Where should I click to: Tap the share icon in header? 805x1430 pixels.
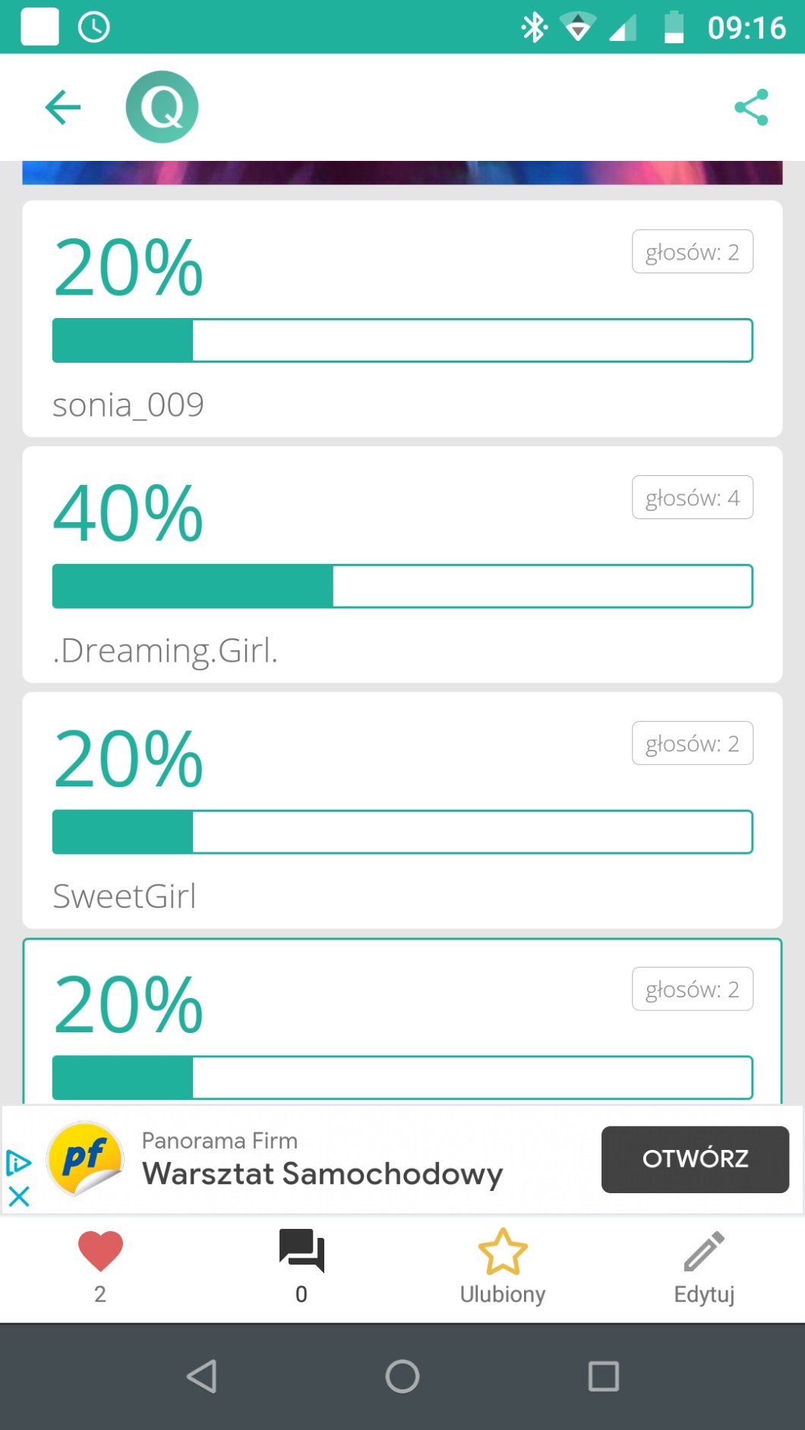coord(751,107)
